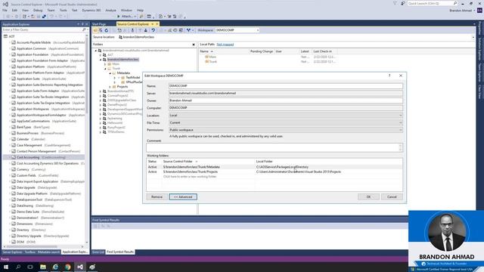This screenshot has height=272, width=484.
Task: Open Task View from the taskbar
Action: pos(30,267)
